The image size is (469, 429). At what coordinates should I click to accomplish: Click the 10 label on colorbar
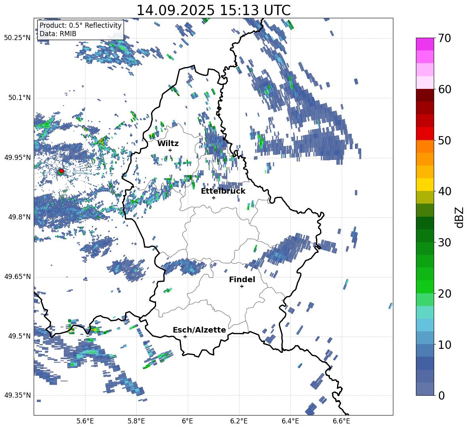[x=444, y=345]
